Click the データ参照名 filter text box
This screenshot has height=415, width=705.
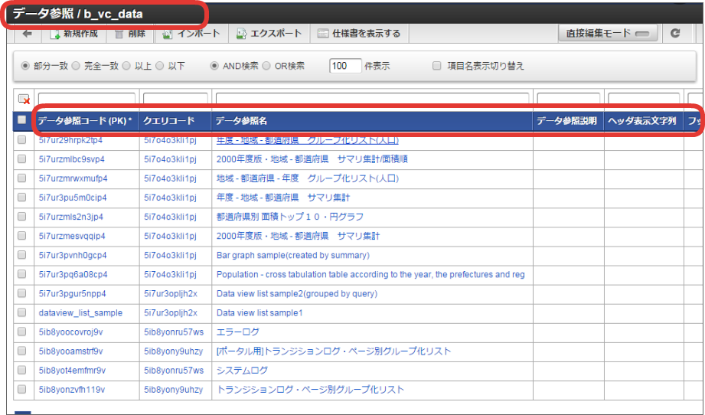click(372, 99)
